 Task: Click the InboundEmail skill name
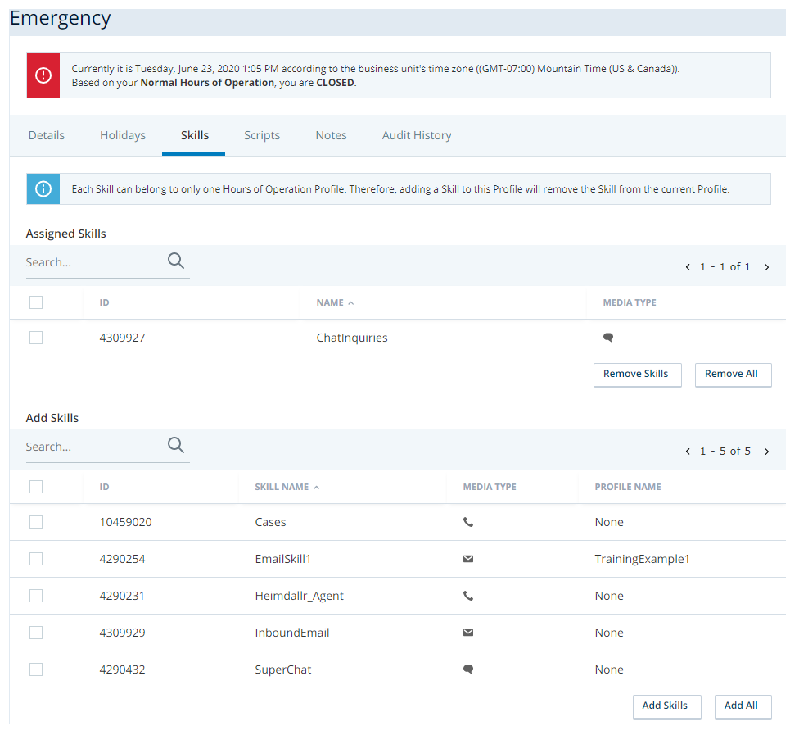[x=292, y=633]
